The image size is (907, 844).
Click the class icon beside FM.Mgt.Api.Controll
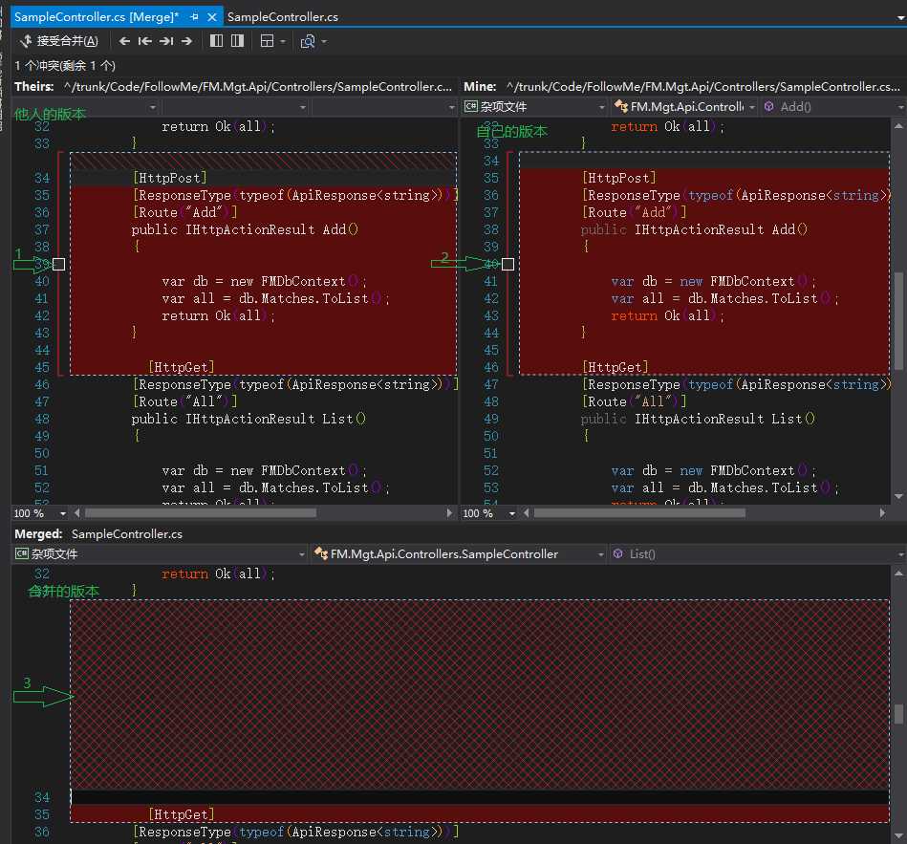(x=621, y=106)
